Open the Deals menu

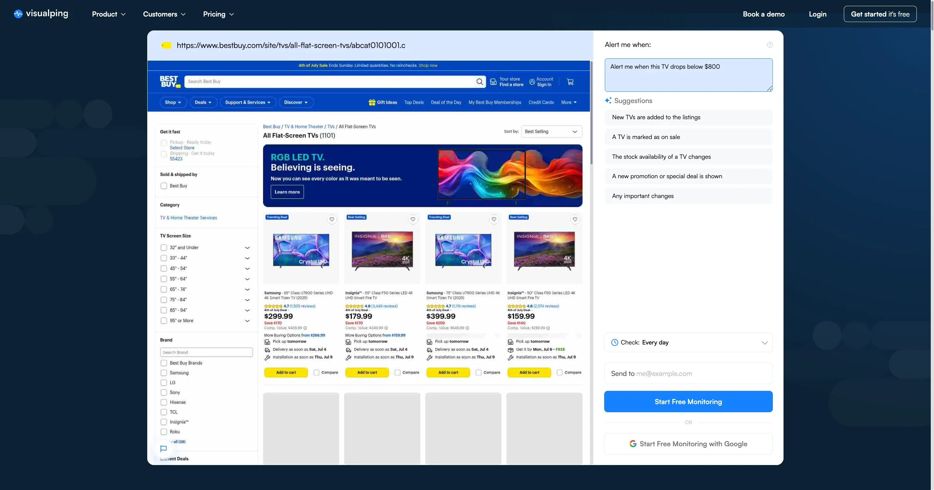pos(203,102)
